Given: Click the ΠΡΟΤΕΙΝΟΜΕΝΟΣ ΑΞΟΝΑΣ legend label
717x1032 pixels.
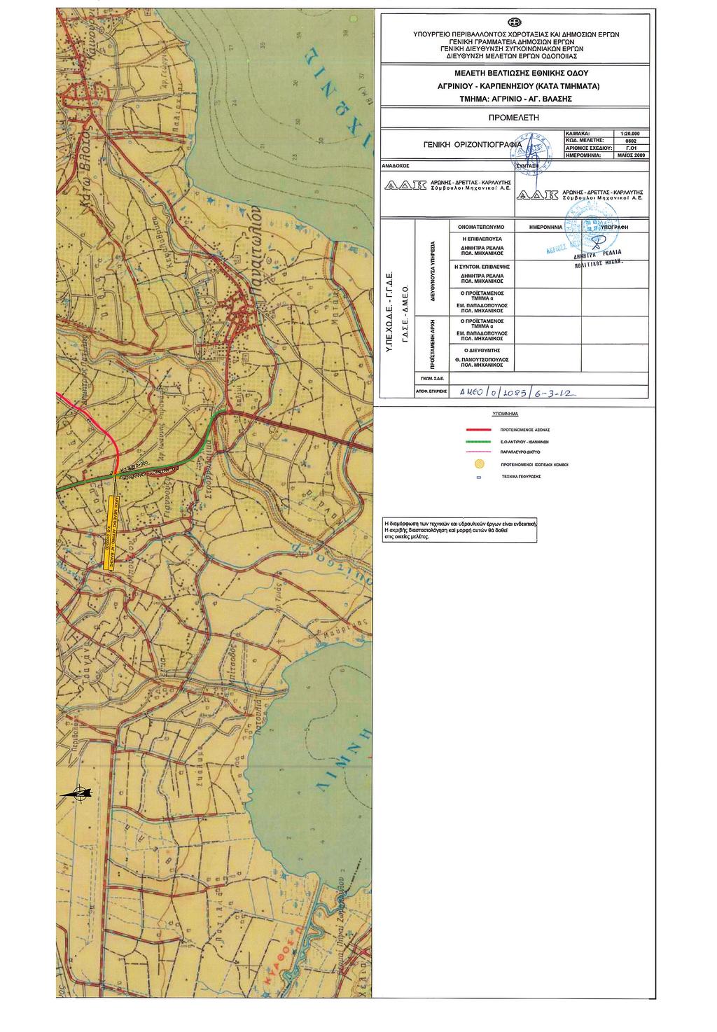Looking at the screenshot, I should click(x=526, y=429).
